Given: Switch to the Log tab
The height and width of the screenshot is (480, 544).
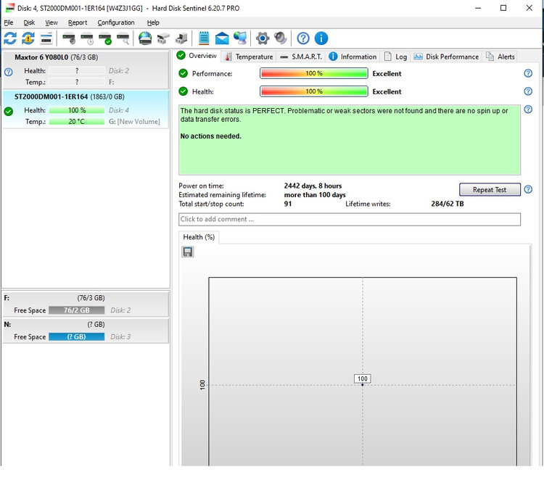Looking at the screenshot, I should tap(395, 57).
